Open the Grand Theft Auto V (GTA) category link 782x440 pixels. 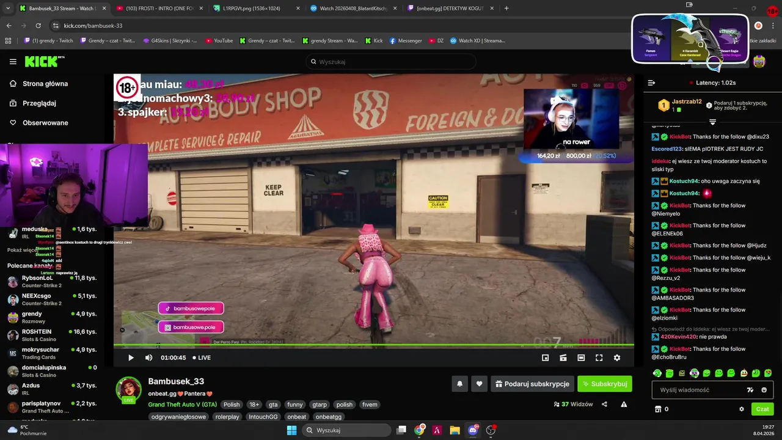click(182, 405)
